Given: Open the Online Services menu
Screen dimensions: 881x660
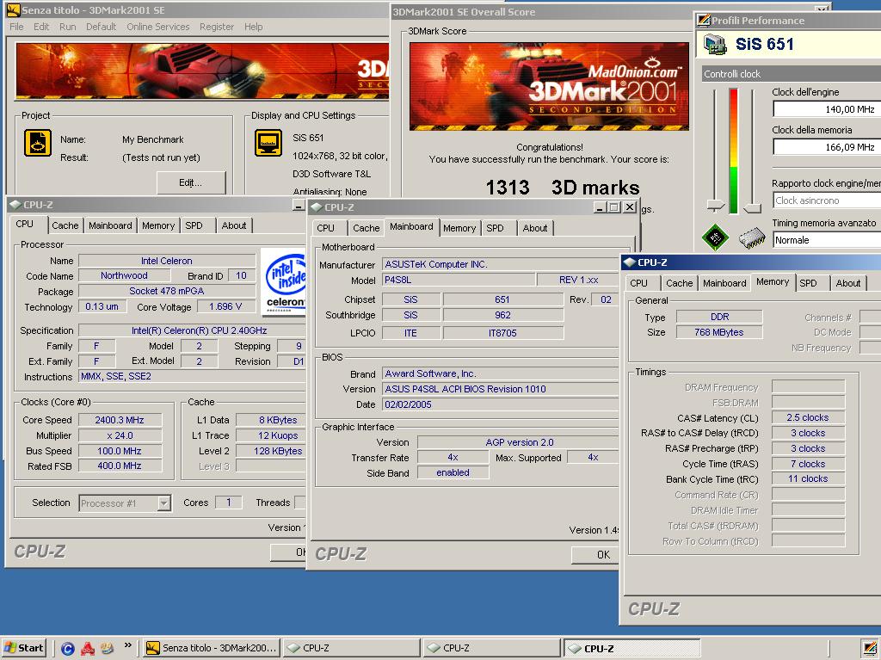Looking at the screenshot, I should [158, 27].
